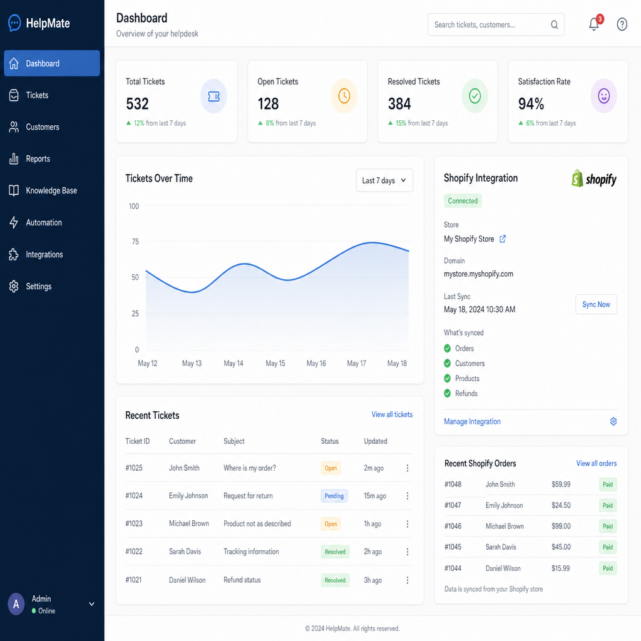641x641 pixels.
Task: Click the Status column header
Action: pyautogui.click(x=329, y=441)
